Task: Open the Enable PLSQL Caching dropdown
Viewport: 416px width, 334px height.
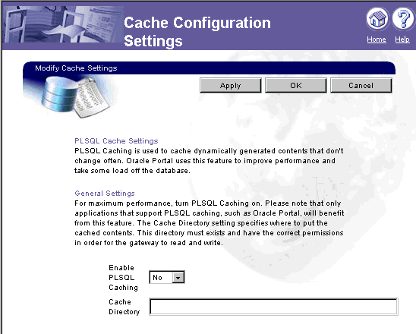Action: (167, 278)
